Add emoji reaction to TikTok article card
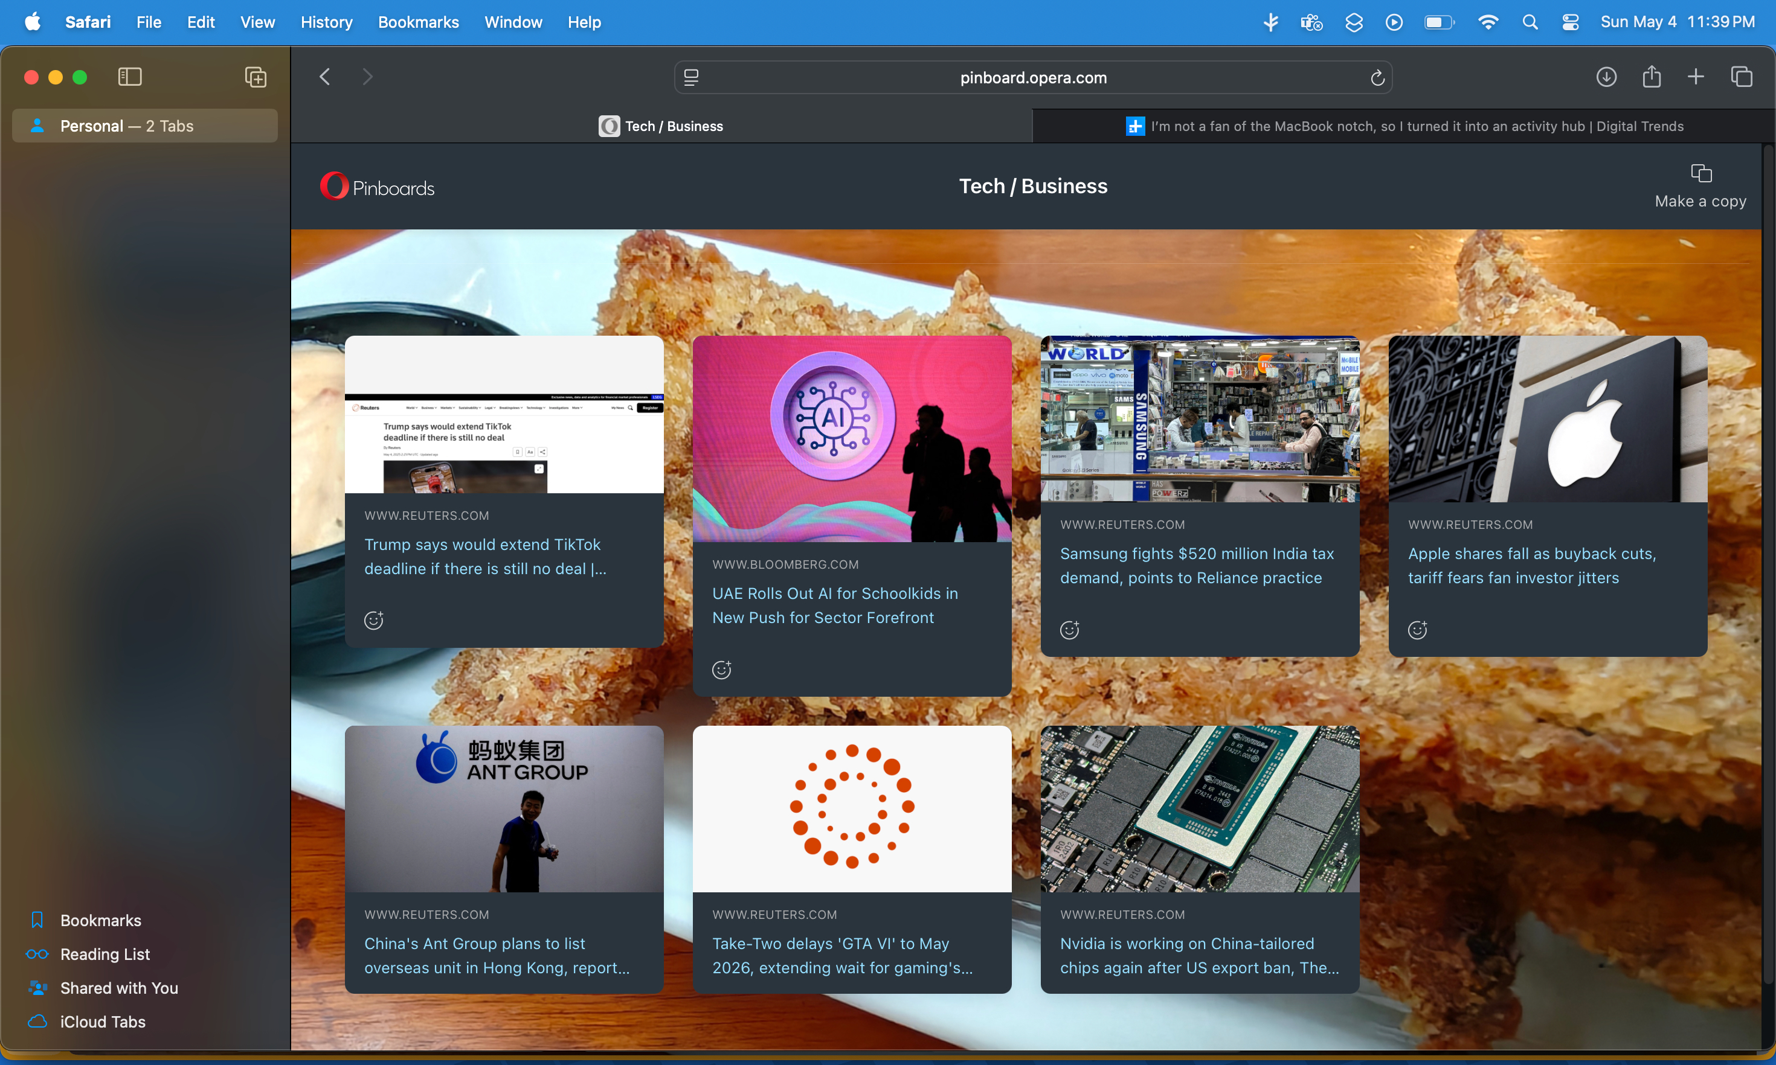 coord(373,620)
